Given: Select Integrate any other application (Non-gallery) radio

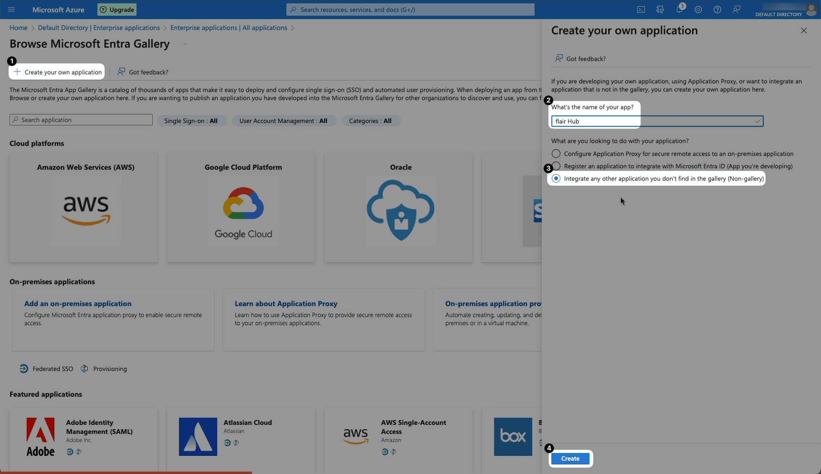Looking at the screenshot, I should click(556, 179).
